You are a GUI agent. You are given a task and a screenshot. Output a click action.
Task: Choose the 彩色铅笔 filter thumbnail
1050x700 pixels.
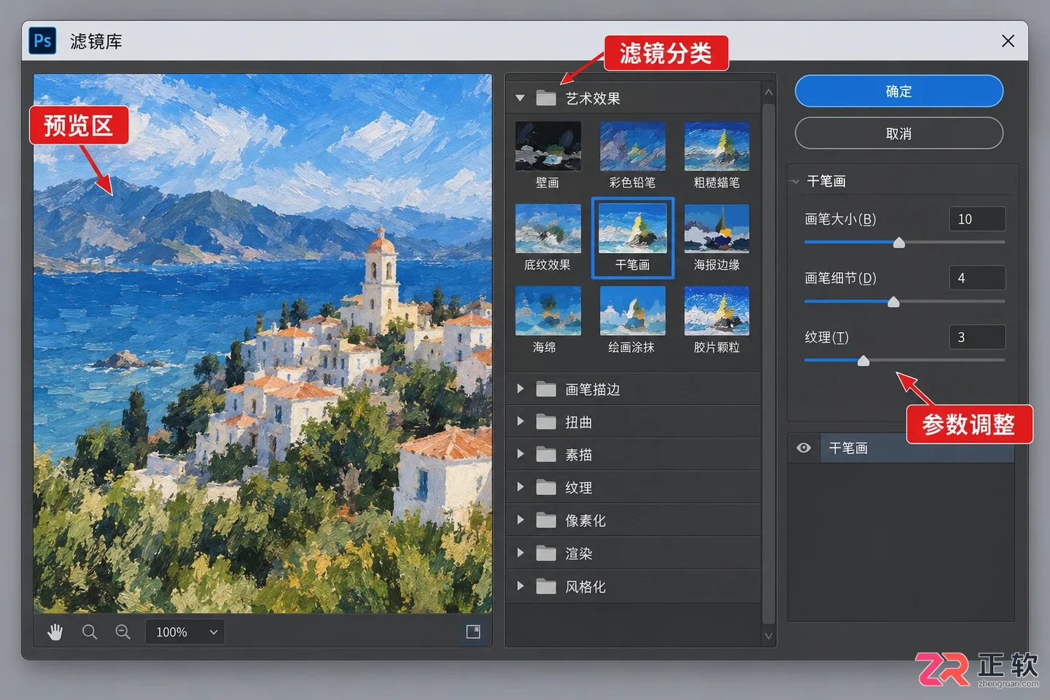coord(632,146)
